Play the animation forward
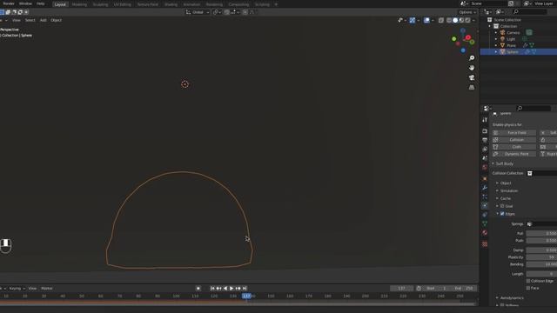The image size is (557, 313). [x=232, y=289]
